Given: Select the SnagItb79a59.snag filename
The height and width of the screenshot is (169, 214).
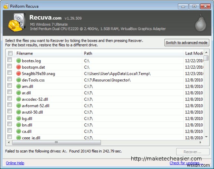Looking at the screenshot, I should pos(39,74).
